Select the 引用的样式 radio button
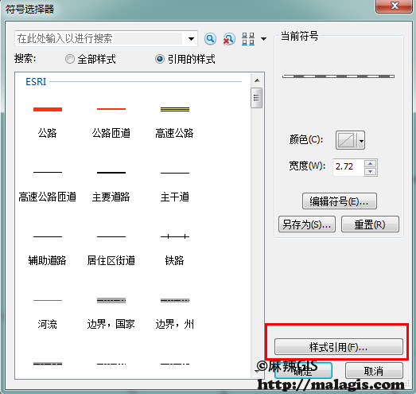Viewport: 416px width, 394px height. (159, 59)
